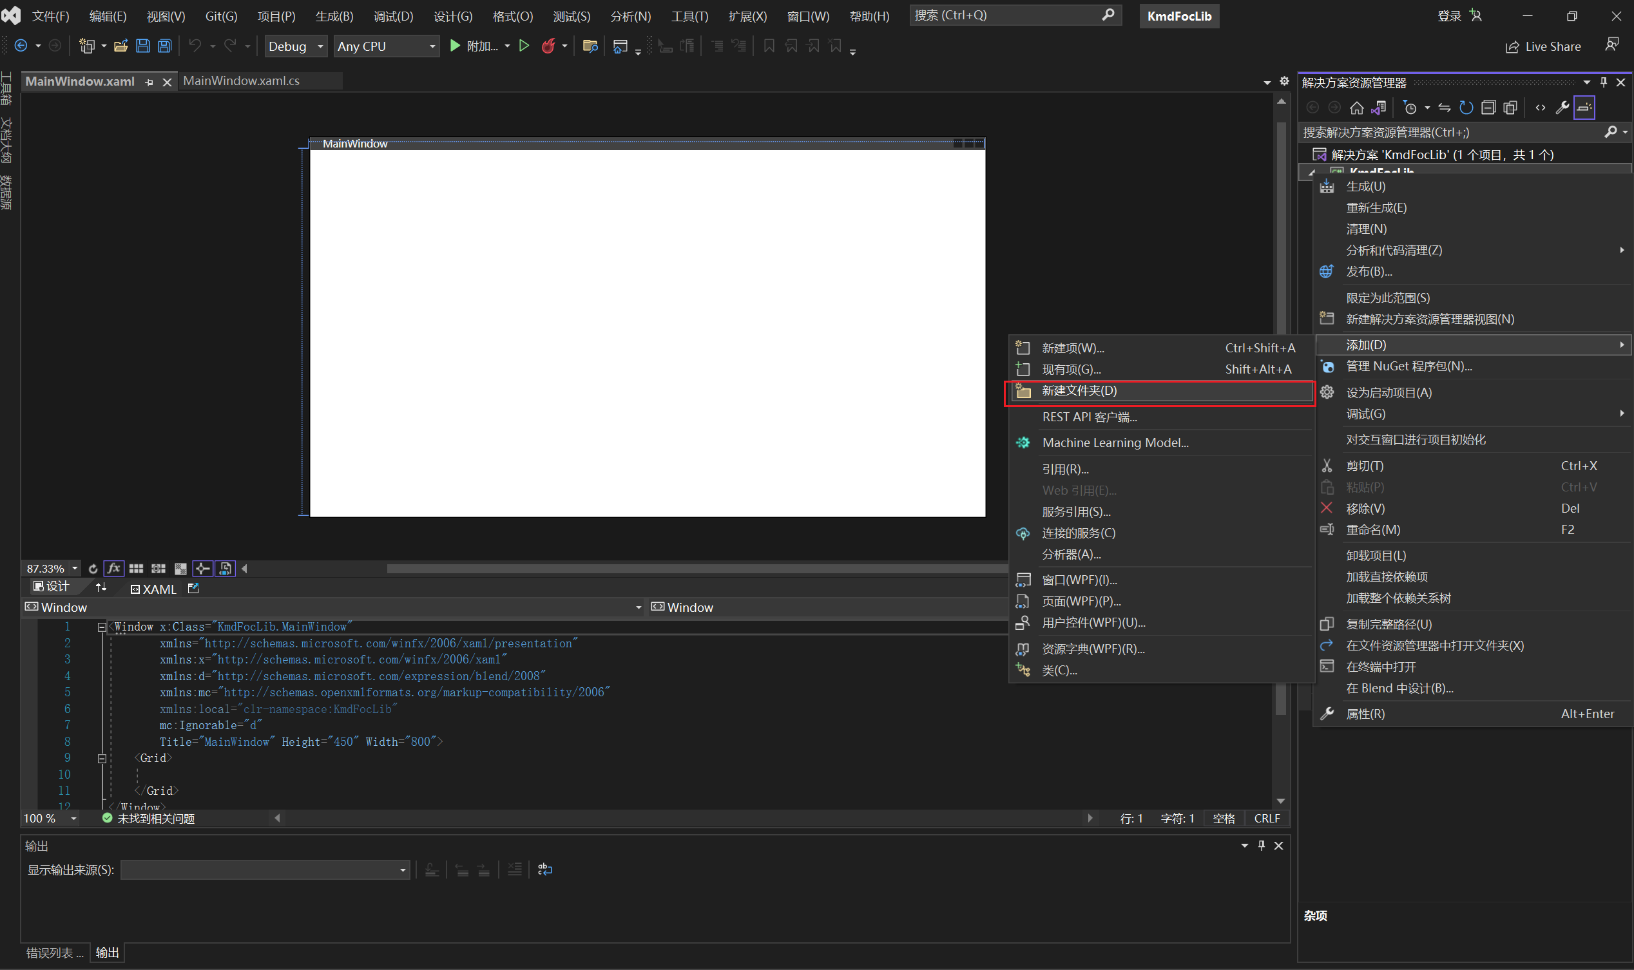Toggle snap to gridlines button

pos(159,569)
